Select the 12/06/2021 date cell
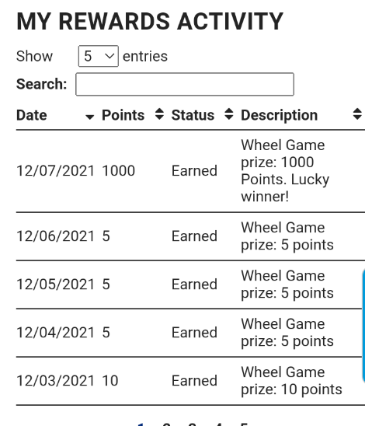365x426 pixels. (x=55, y=236)
